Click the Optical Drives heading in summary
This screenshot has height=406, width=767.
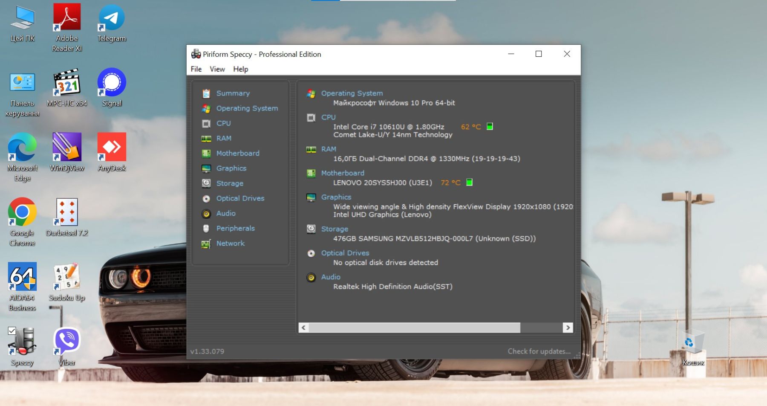(x=345, y=253)
